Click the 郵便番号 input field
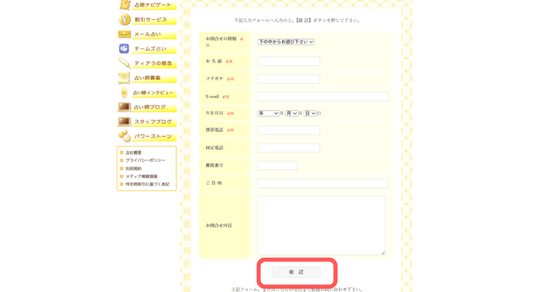Viewport: 558px width, 292px height. (277, 165)
